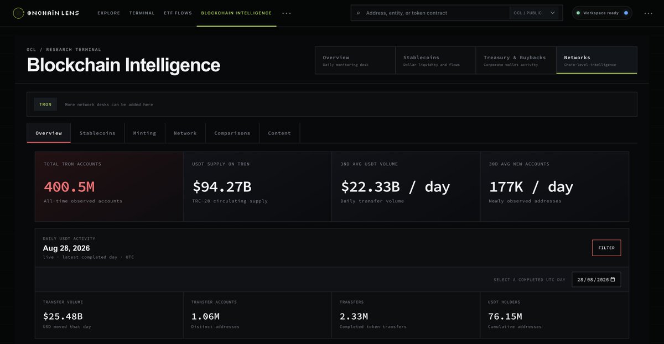Screen dimensions: 664x344
Task: Click the Onchain Lens logo
Action: click(x=46, y=13)
